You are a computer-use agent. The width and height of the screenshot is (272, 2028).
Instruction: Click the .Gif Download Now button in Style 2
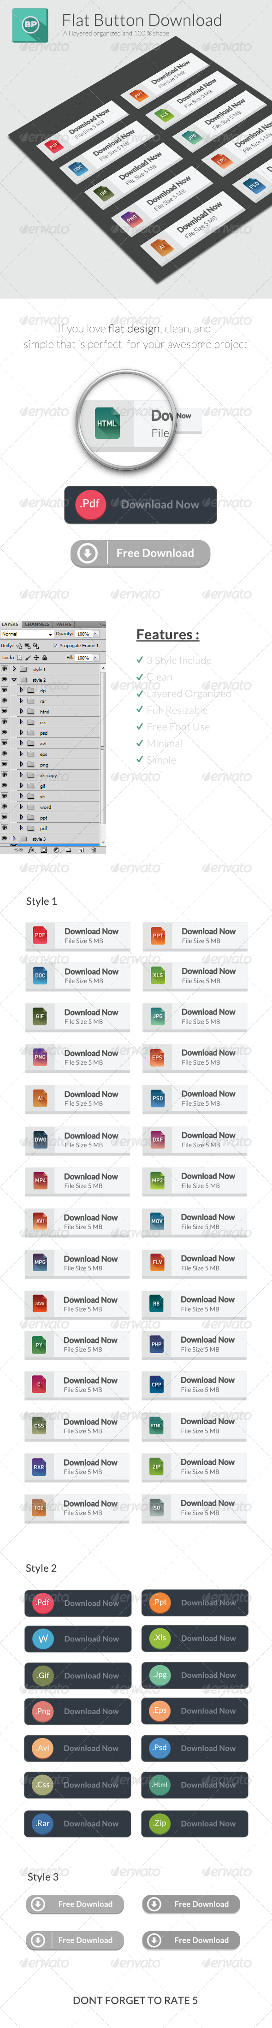(77, 1675)
